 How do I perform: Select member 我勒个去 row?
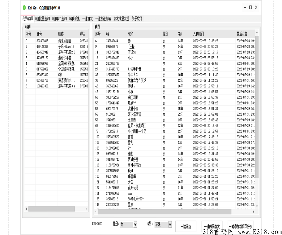point(174,109)
